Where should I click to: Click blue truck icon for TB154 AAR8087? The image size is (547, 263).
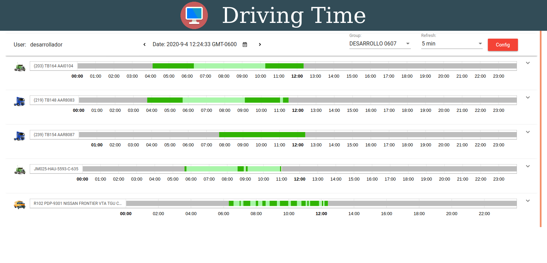click(19, 136)
